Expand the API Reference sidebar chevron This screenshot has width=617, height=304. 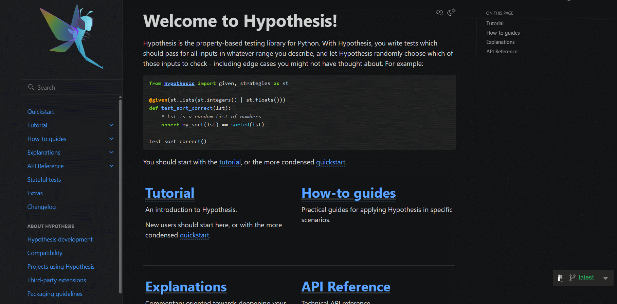click(111, 166)
